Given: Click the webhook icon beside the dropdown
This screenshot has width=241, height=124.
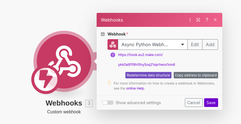Looking at the screenshot, I should point(113,45).
